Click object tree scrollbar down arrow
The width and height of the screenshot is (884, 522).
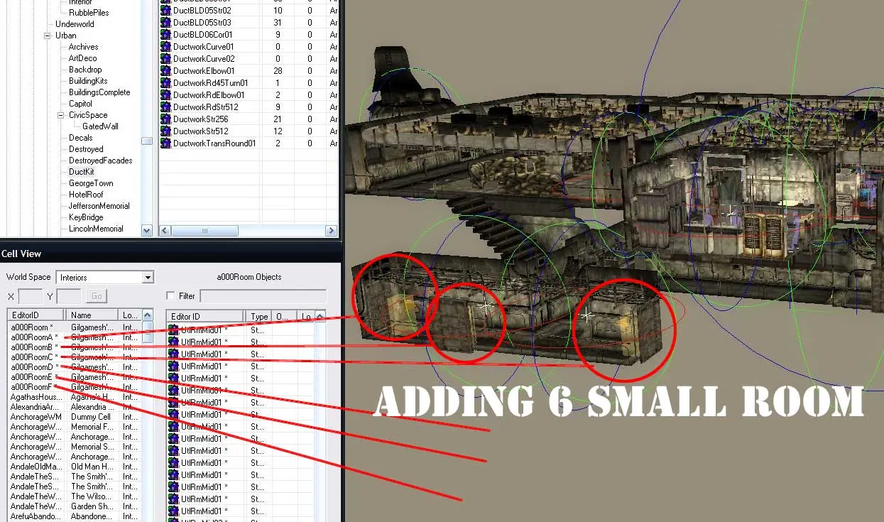[147, 230]
